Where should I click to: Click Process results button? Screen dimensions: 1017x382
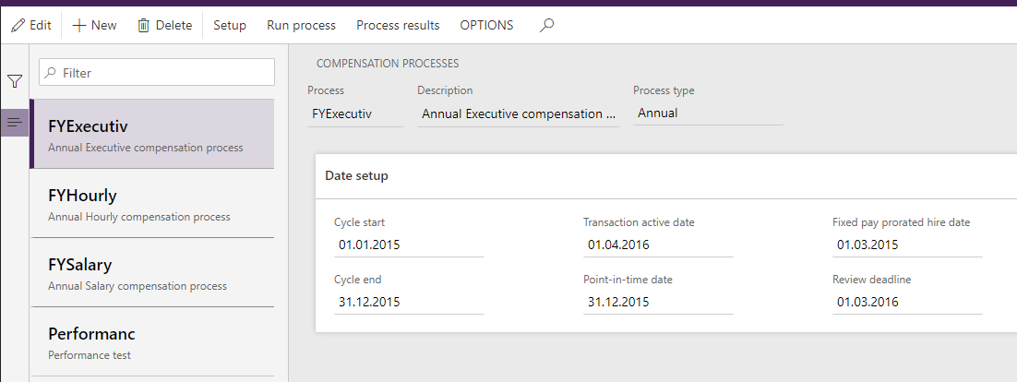click(398, 26)
